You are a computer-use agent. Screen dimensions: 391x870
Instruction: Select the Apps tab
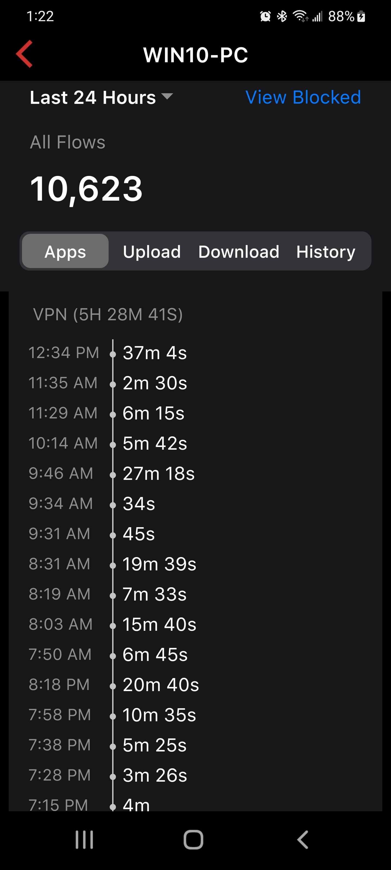(x=65, y=251)
